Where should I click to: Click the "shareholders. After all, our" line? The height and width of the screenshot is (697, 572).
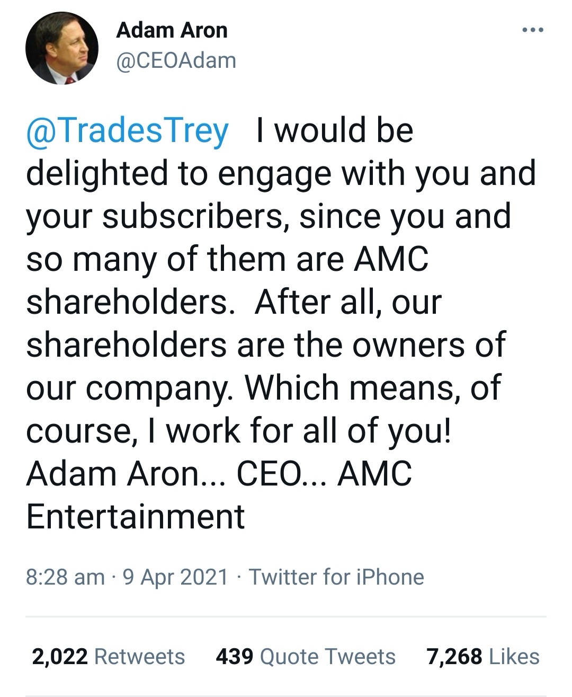[x=234, y=302]
